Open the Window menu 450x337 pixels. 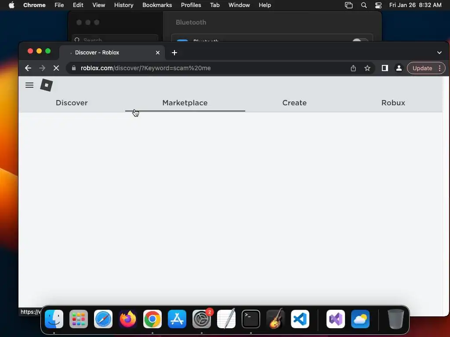239,5
